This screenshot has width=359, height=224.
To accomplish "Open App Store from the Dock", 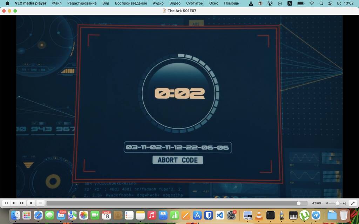I will (x=197, y=215).
